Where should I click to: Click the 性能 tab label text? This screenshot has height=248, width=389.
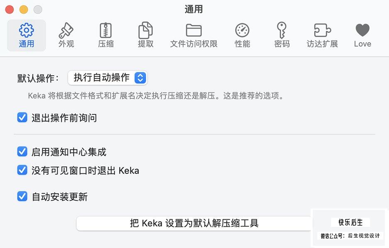coord(242,44)
